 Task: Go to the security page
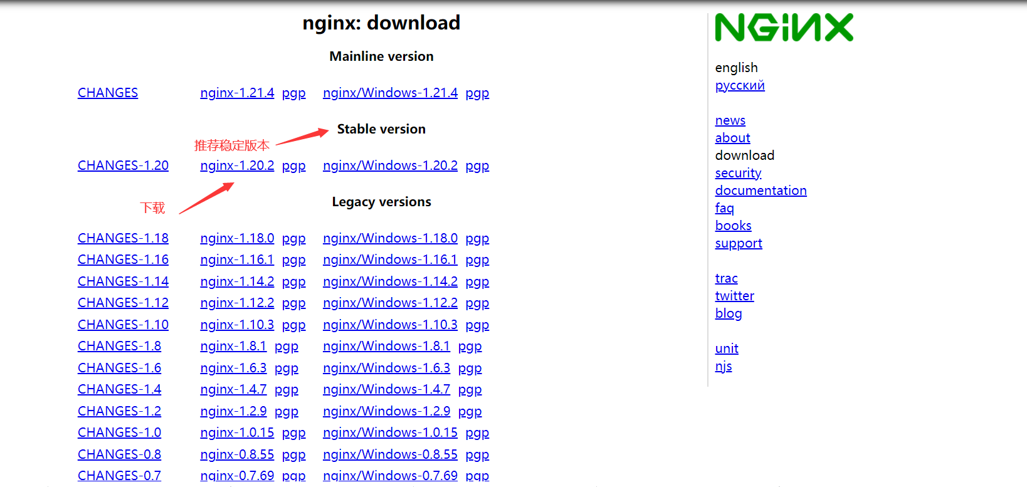point(738,173)
